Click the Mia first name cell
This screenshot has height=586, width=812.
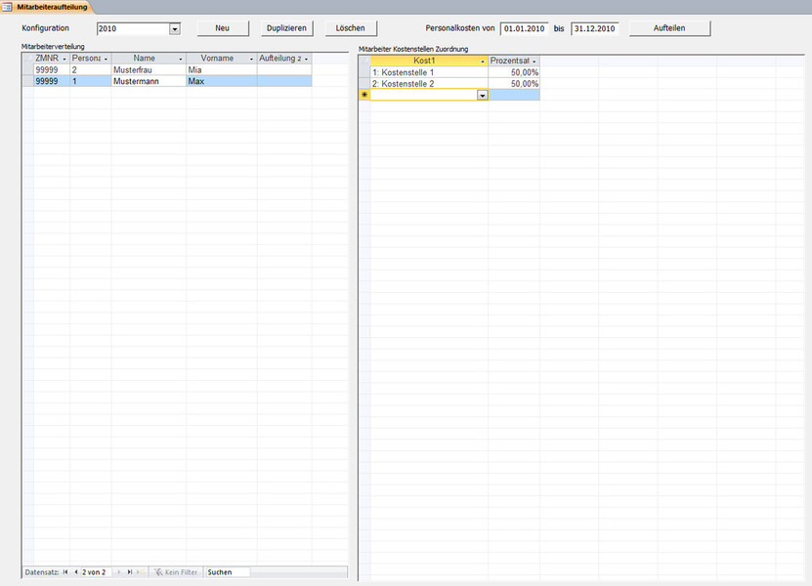222,70
